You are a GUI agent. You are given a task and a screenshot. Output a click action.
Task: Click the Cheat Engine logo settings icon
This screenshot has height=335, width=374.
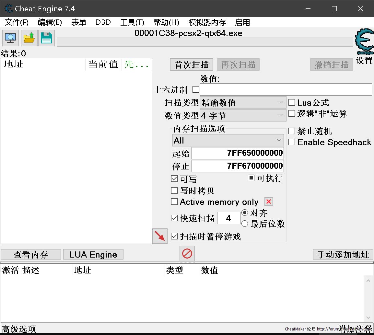[364, 42]
